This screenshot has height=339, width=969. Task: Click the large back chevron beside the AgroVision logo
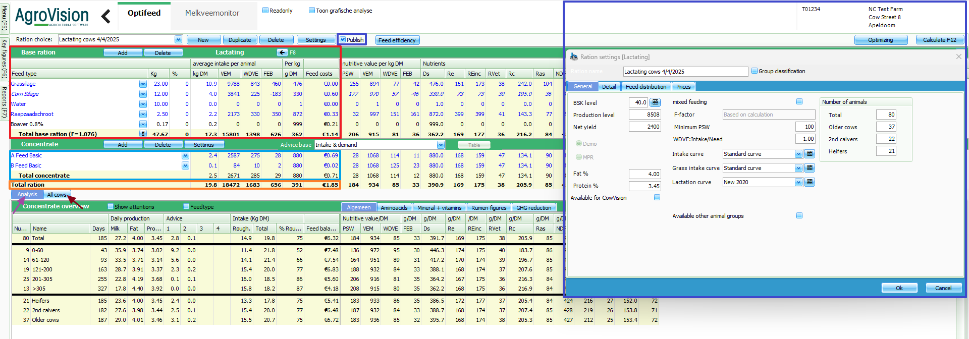105,17
